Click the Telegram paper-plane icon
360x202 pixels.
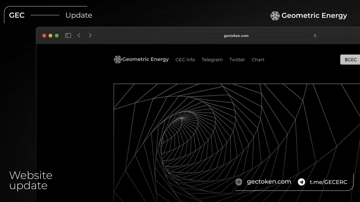(x=301, y=182)
